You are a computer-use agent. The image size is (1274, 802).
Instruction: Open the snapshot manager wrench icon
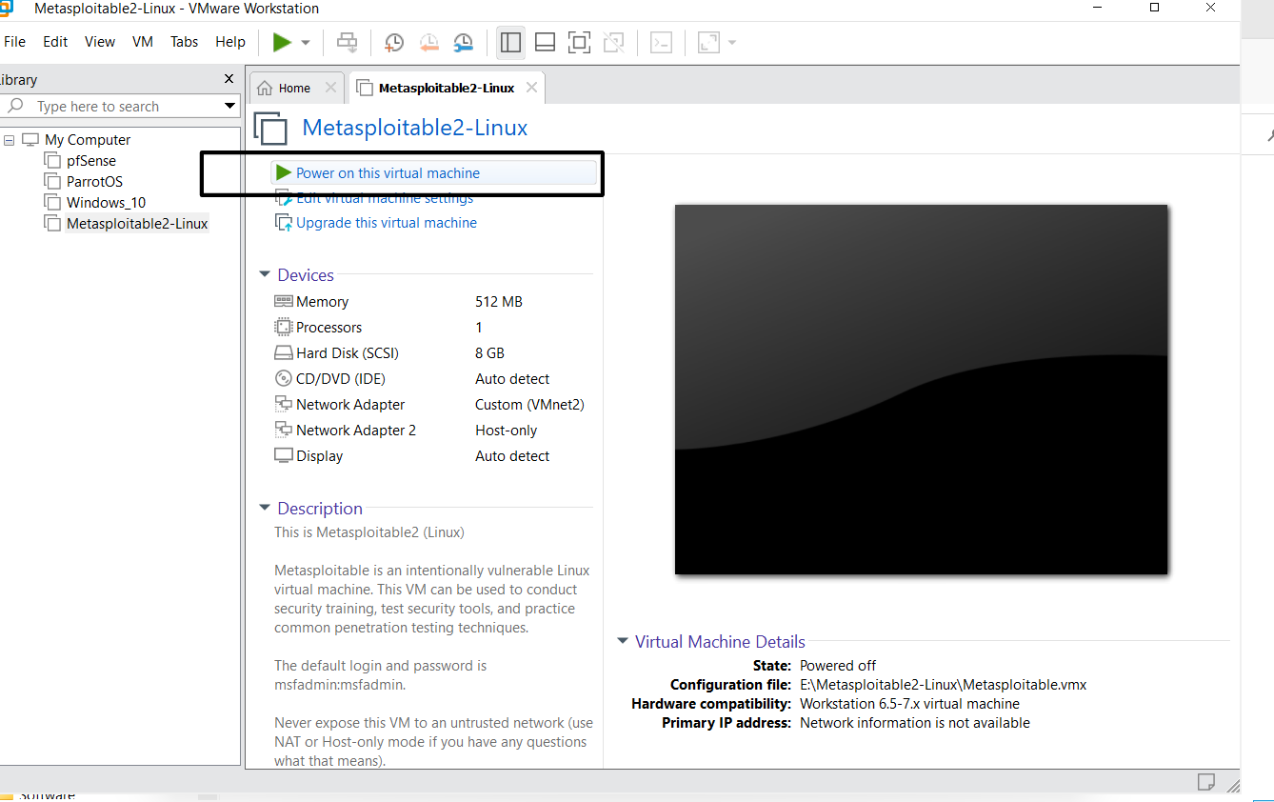pyautogui.click(x=463, y=42)
